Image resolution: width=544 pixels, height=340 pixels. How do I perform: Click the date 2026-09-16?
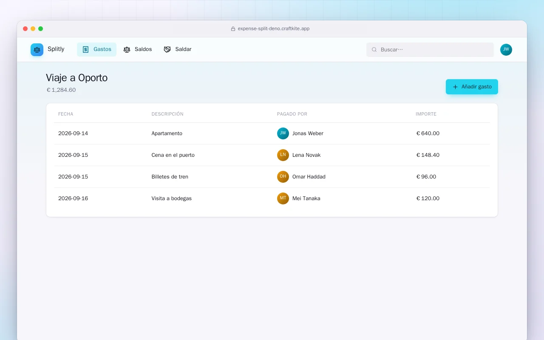tap(73, 198)
